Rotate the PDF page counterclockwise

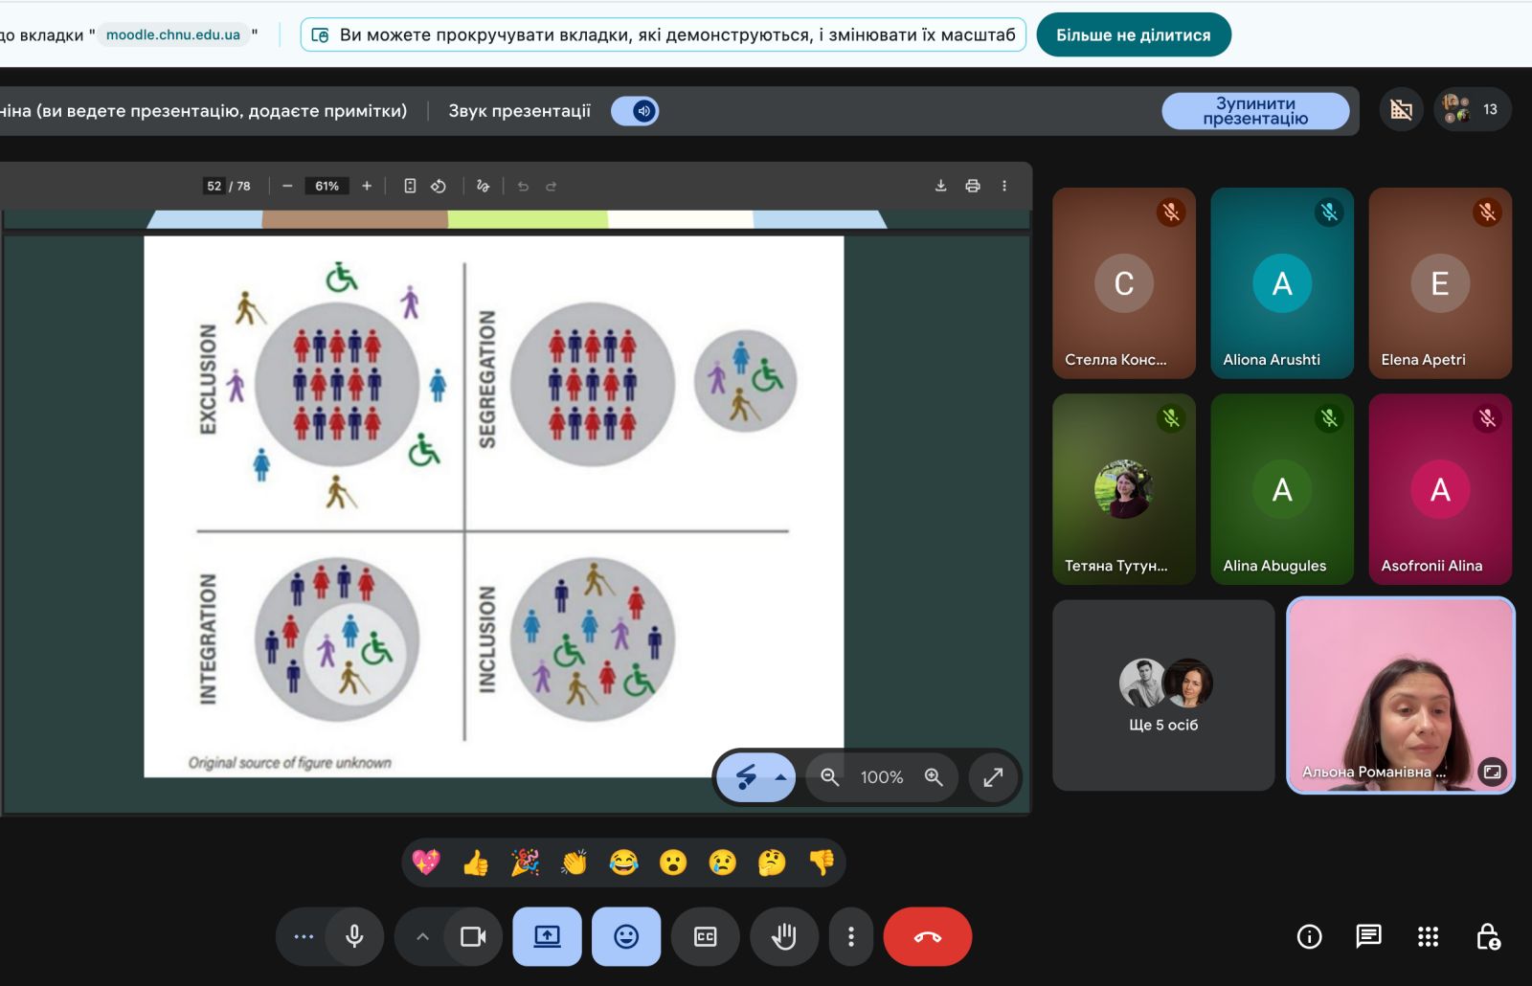439,186
